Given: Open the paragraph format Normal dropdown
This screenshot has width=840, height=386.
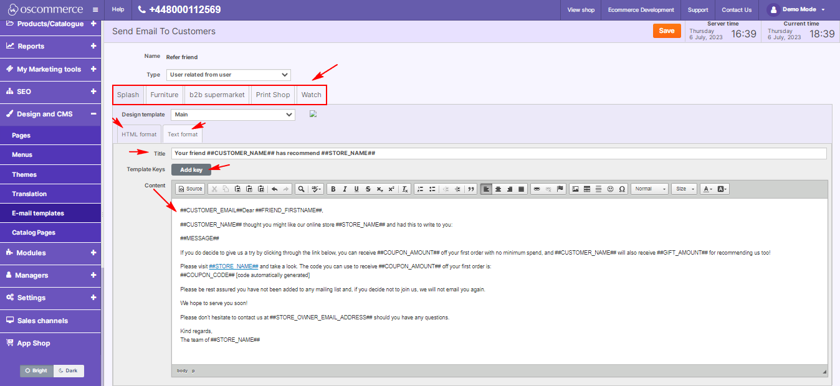Looking at the screenshot, I should coord(649,189).
